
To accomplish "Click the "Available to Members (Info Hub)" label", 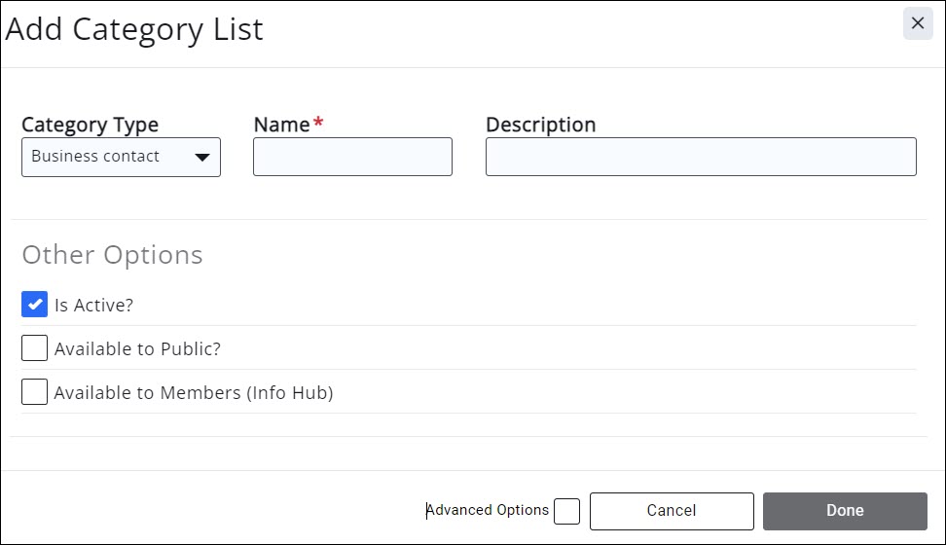I will (194, 393).
